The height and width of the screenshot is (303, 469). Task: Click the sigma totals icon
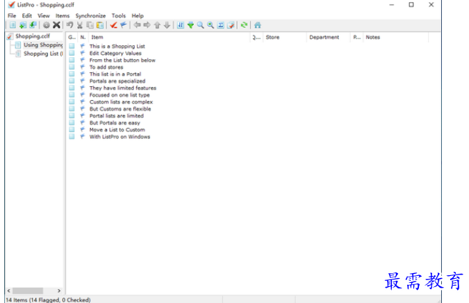click(x=221, y=25)
